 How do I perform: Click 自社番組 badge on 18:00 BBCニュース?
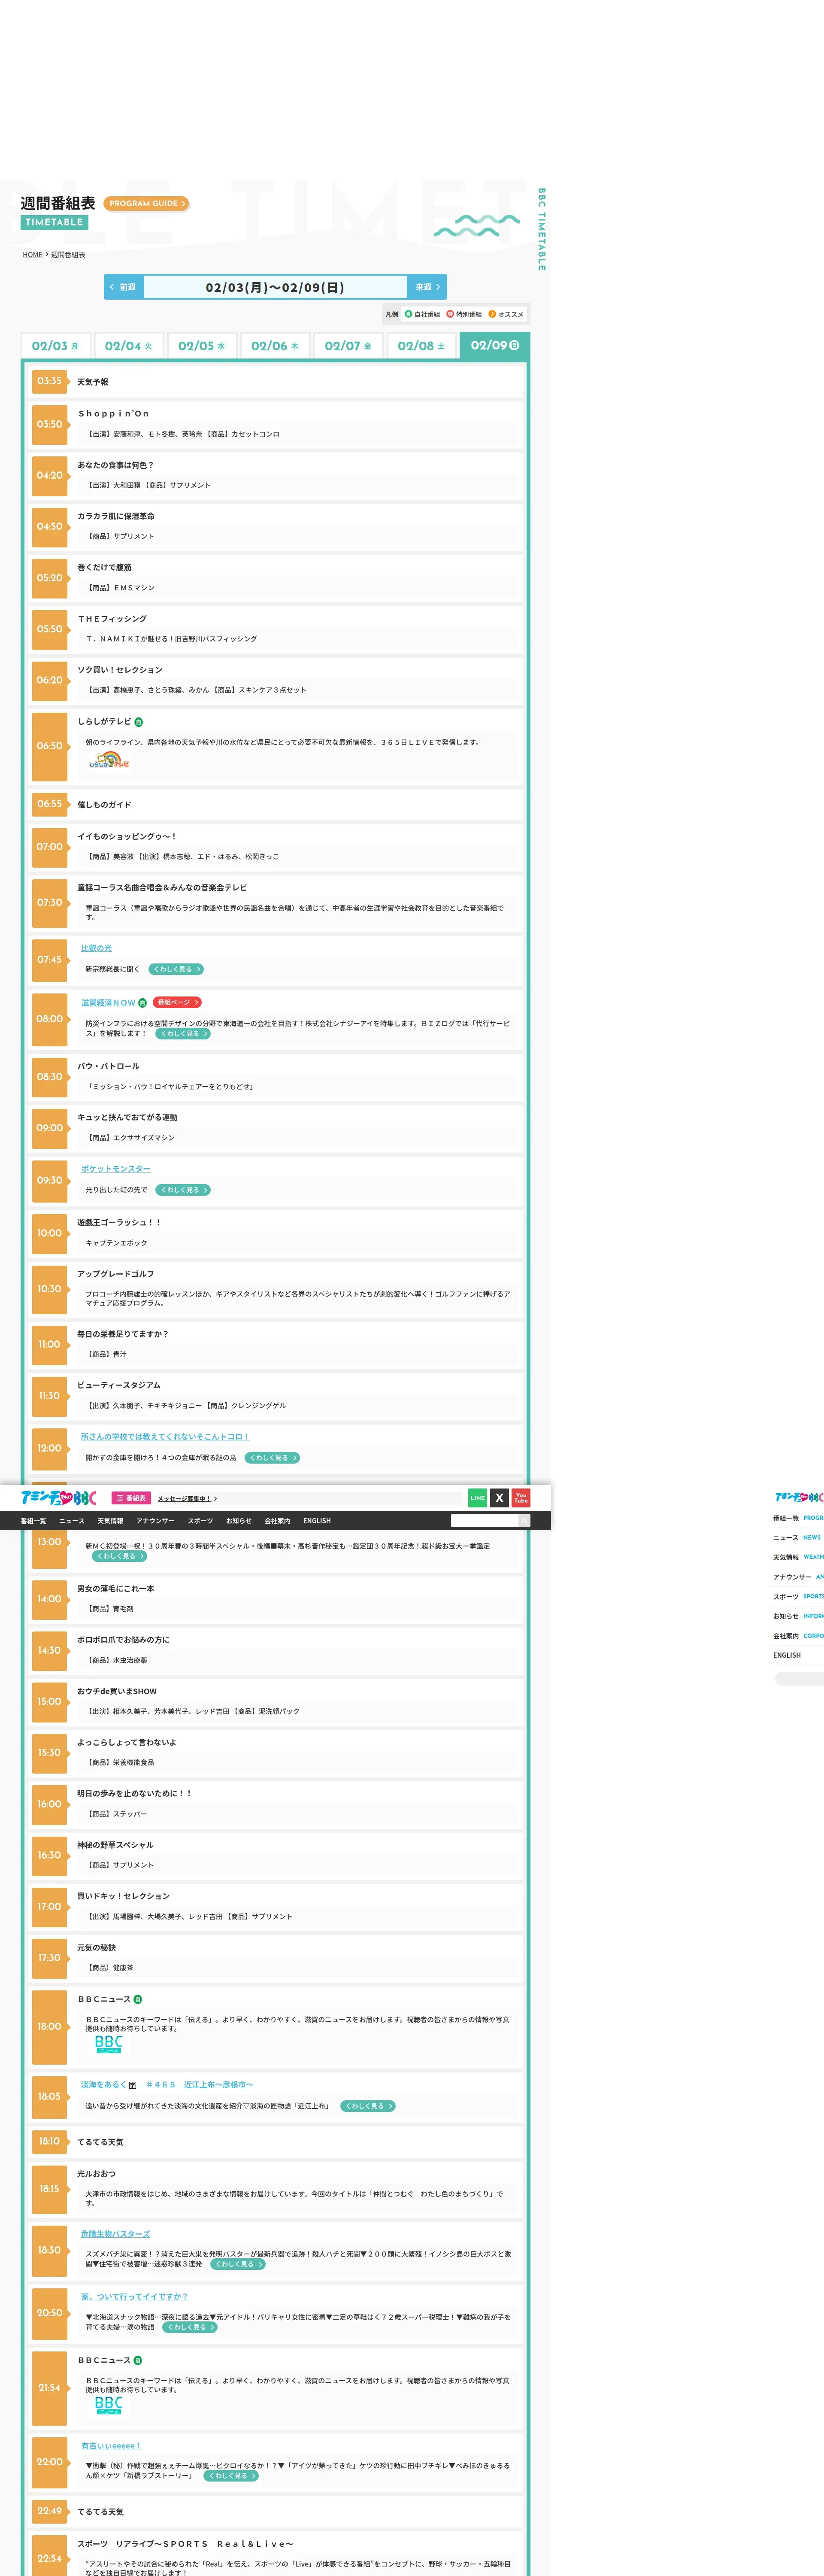point(138,1999)
